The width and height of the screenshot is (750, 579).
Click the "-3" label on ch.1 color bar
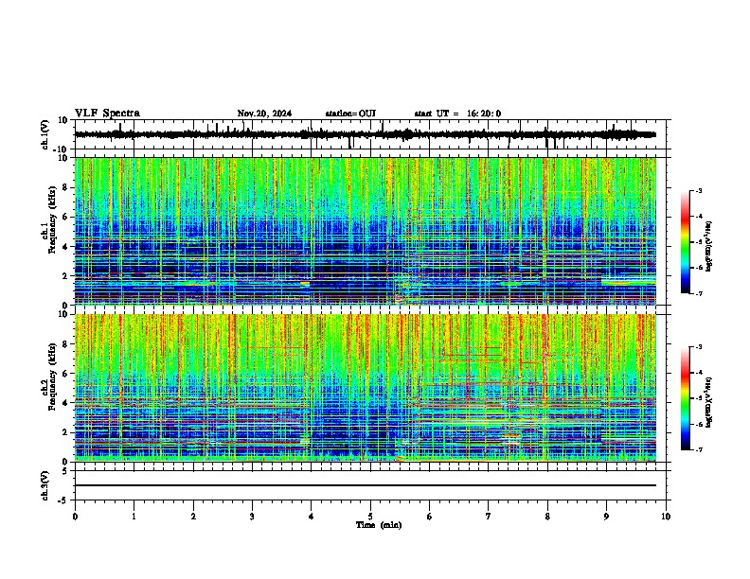click(698, 190)
